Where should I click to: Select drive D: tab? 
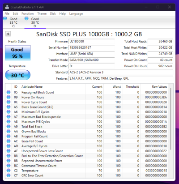coord(35,22)
